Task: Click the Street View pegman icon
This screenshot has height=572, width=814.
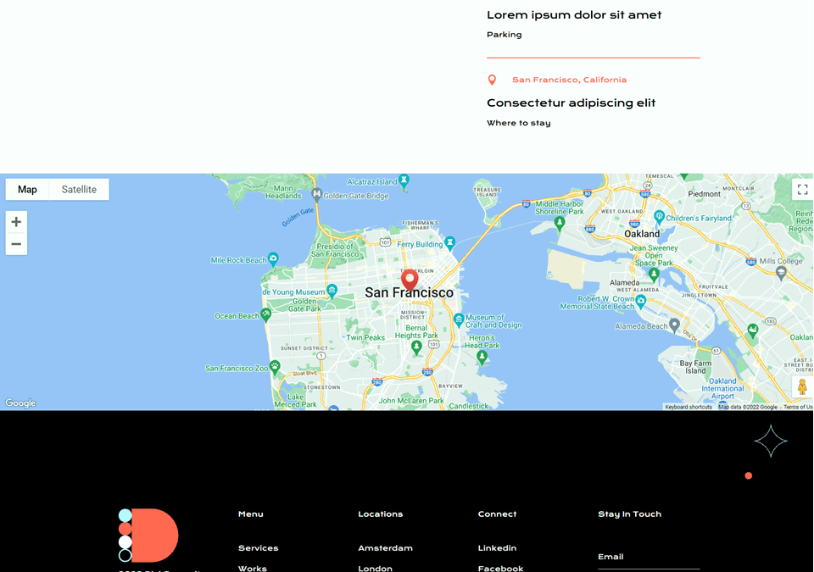Action: 801,387
